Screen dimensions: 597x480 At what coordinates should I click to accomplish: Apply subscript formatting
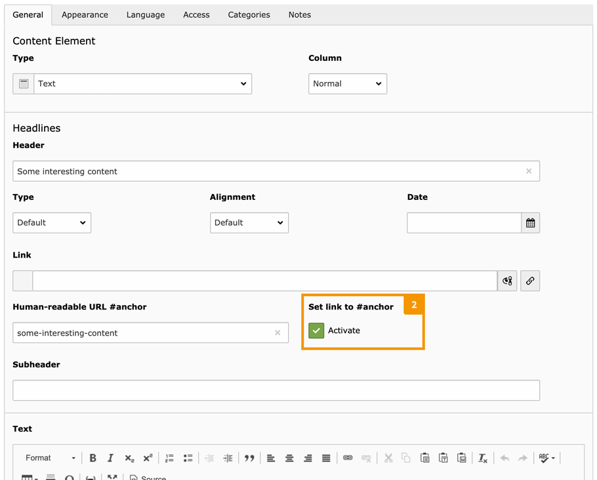pos(129,458)
